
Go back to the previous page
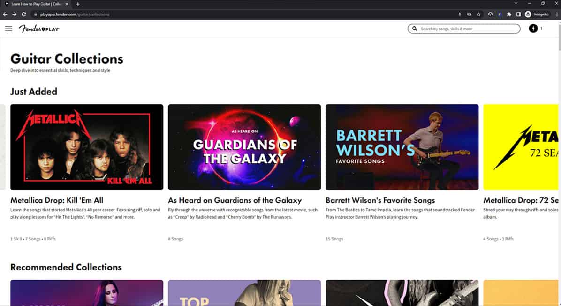click(x=5, y=15)
